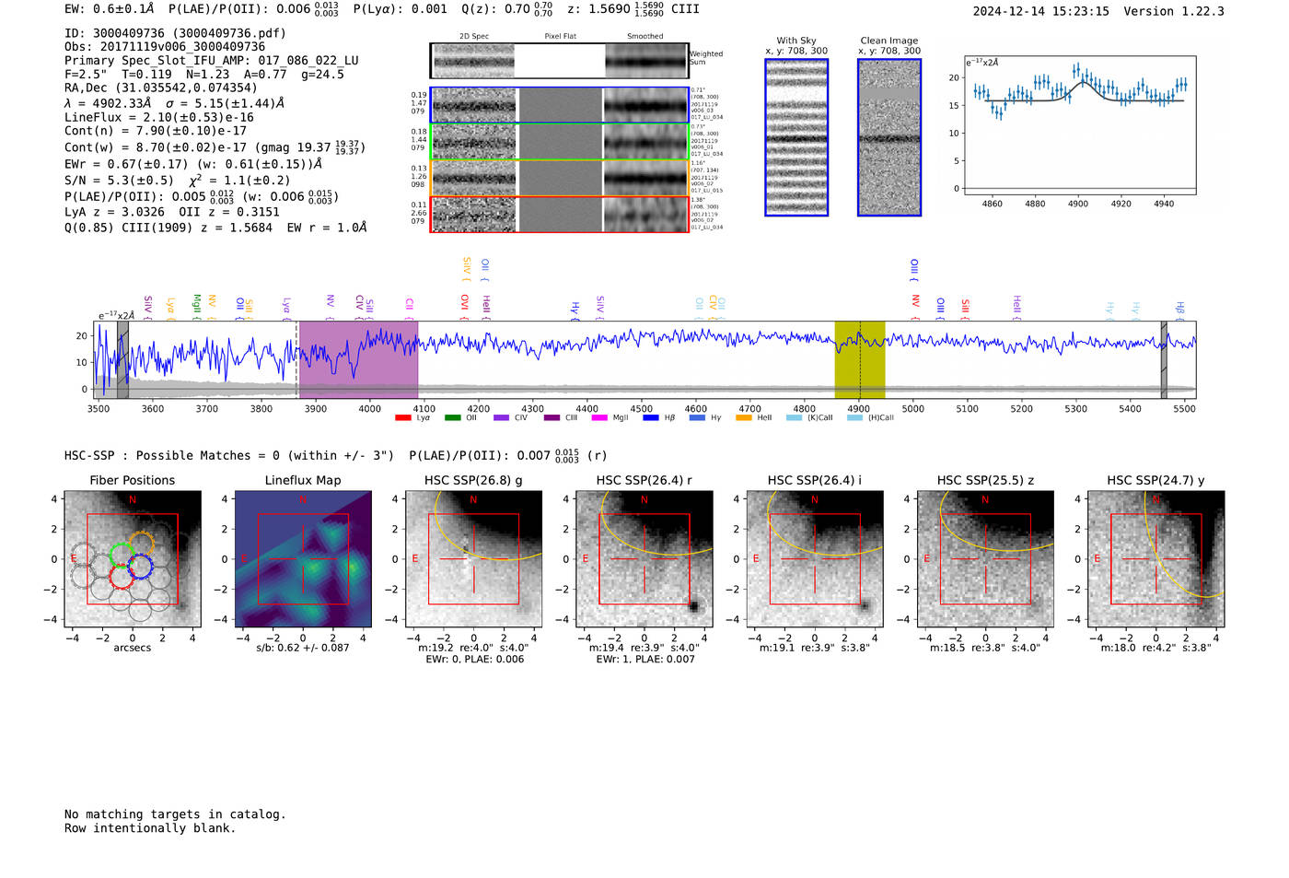Image resolution: width=1289 pixels, height=878 pixels.
Task: Click the Clean Image cutout
Action: [x=889, y=137]
